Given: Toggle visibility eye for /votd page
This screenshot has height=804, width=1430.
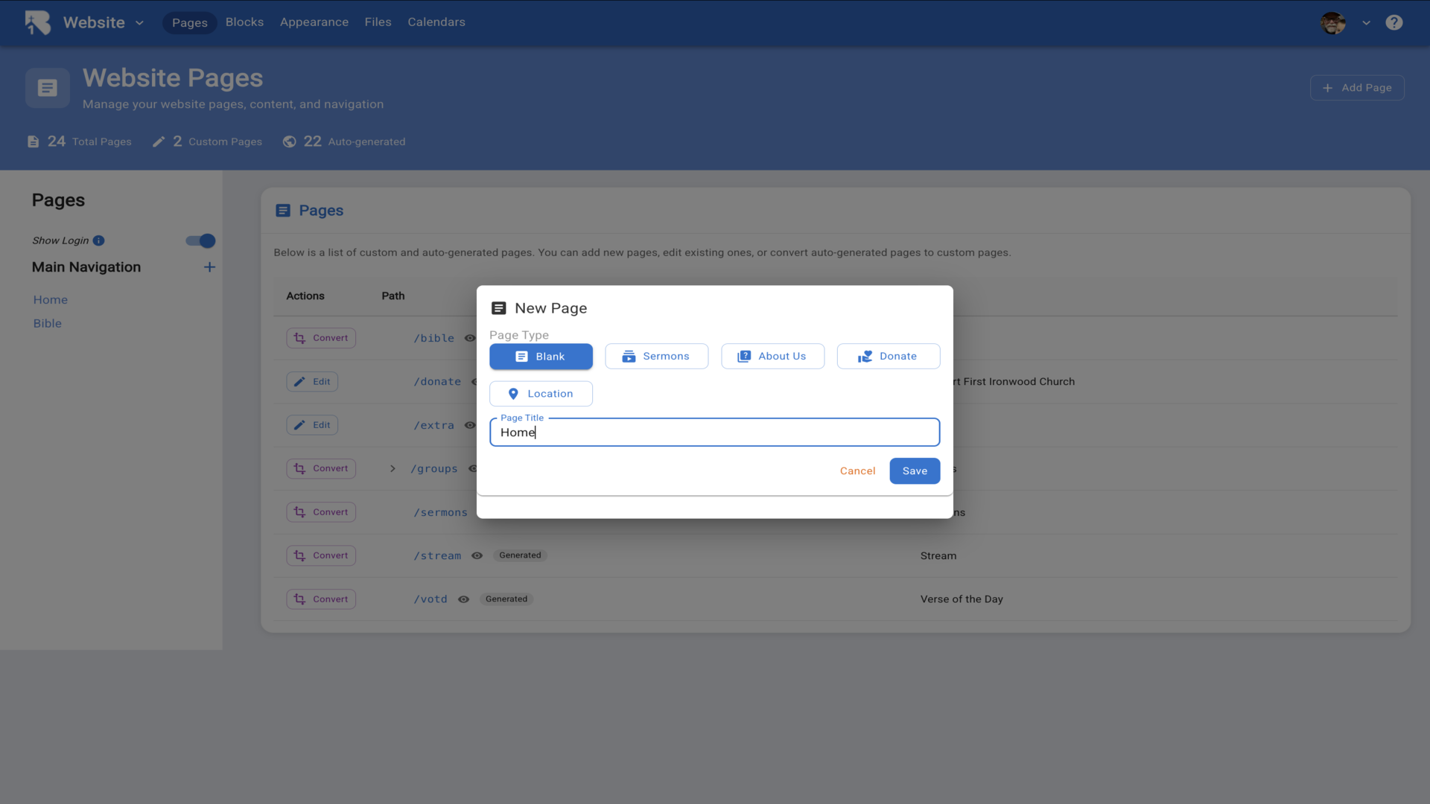Looking at the screenshot, I should (463, 599).
